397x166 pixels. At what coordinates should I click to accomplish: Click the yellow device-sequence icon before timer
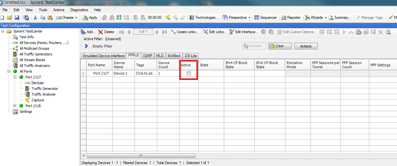[120, 18]
